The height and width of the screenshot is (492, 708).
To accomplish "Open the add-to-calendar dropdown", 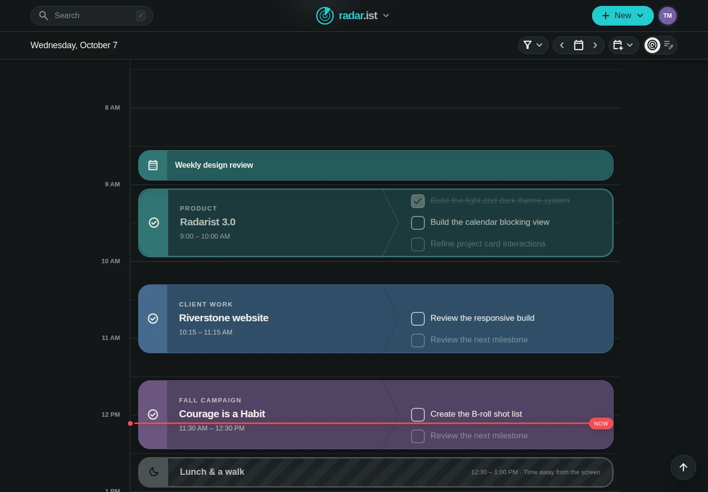I will coord(623,45).
